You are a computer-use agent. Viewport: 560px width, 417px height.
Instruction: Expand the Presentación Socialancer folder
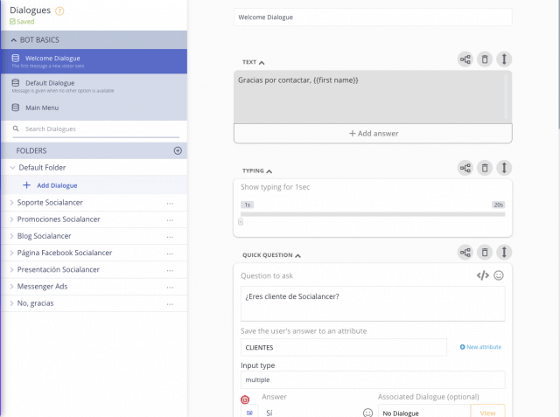coord(11,269)
